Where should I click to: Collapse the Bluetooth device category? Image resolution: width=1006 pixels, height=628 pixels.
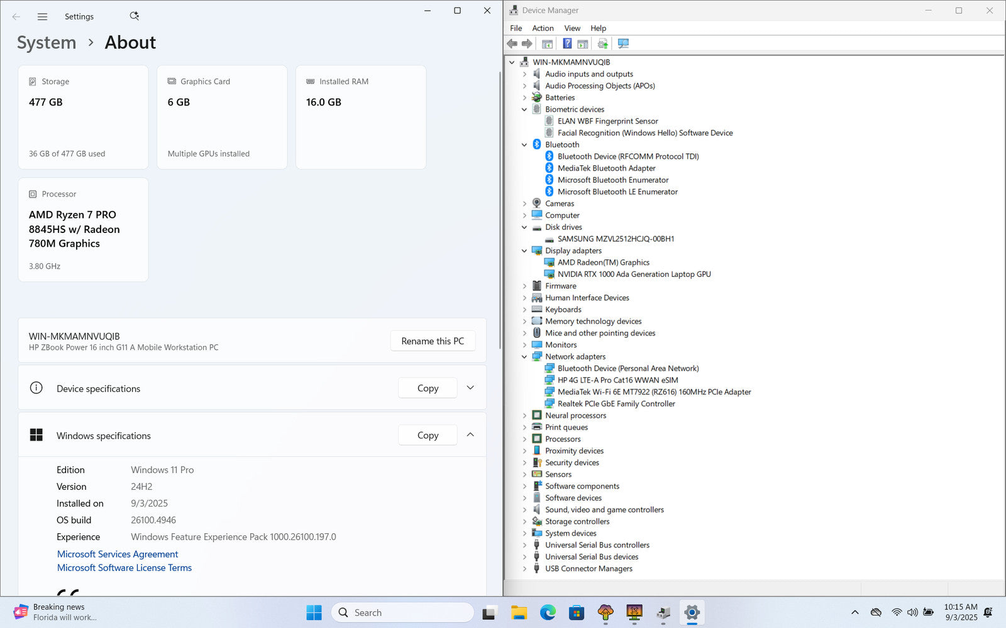[524, 144]
